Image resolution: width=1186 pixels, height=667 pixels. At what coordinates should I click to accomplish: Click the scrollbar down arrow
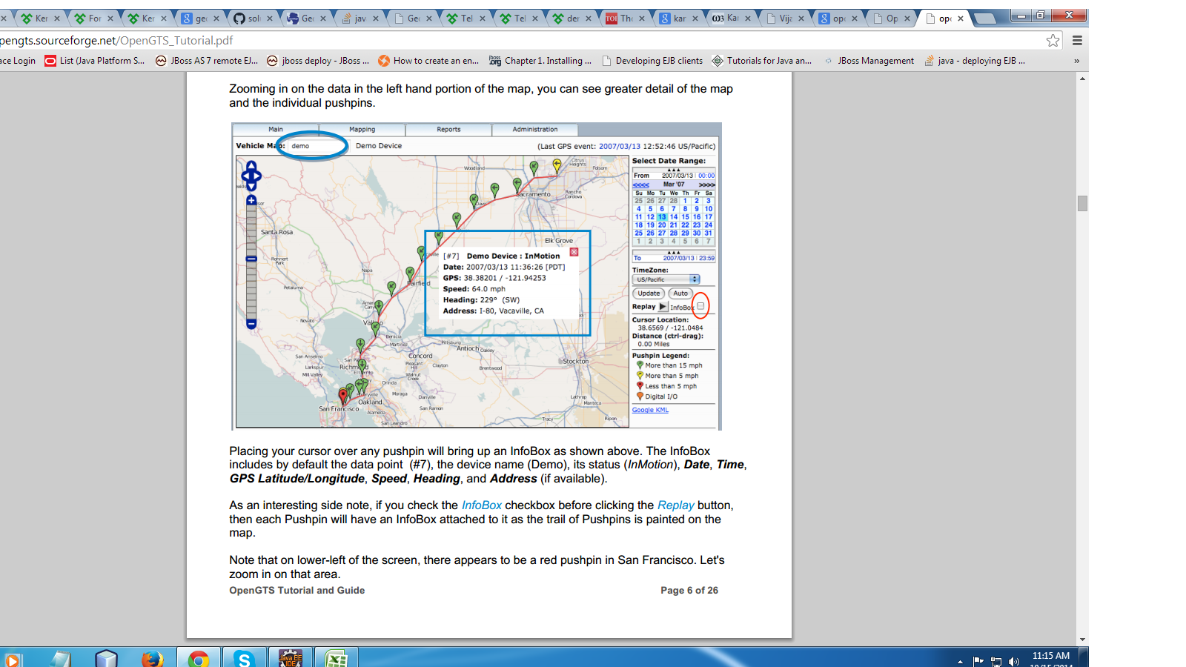tap(1082, 640)
